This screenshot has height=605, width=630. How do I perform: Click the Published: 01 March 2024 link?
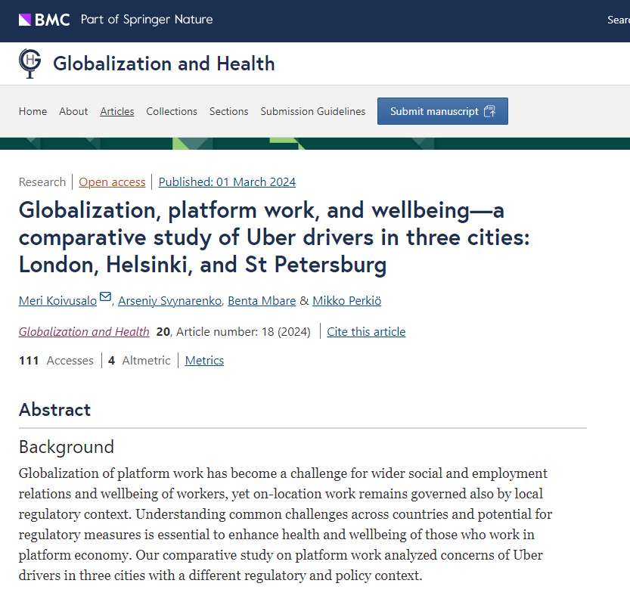227,182
